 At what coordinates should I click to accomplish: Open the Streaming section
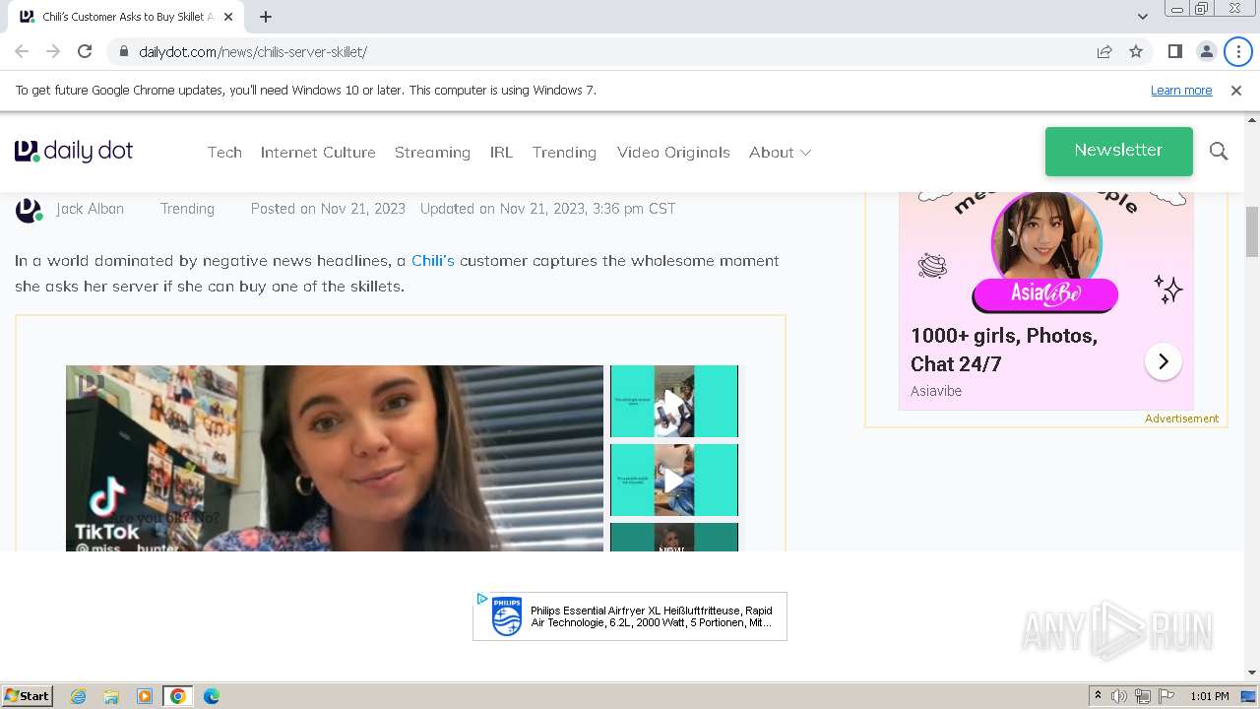tap(432, 153)
